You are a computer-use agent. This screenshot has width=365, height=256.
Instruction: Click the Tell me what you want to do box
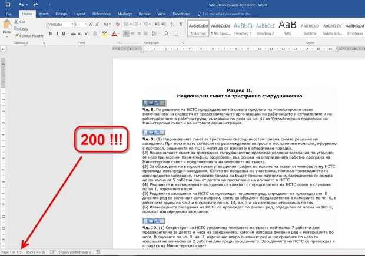[x=225, y=14]
